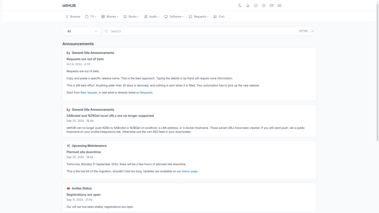The width and height of the screenshot is (379, 213).
Task: Click the Ctrl+K shortcut badge
Action: pyautogui.click(x=303, y=31)
